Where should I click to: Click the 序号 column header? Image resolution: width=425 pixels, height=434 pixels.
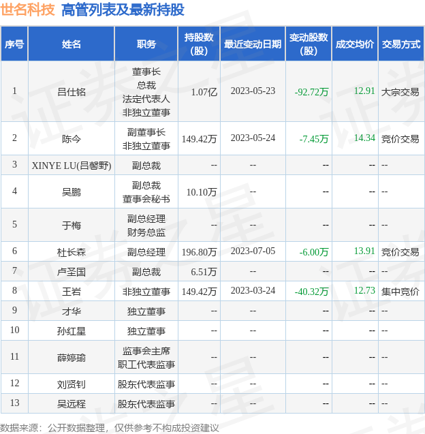pos(14,44)
